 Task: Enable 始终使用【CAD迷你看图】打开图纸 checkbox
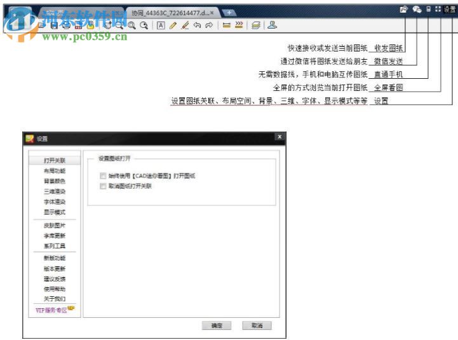(x=103, y=175)
